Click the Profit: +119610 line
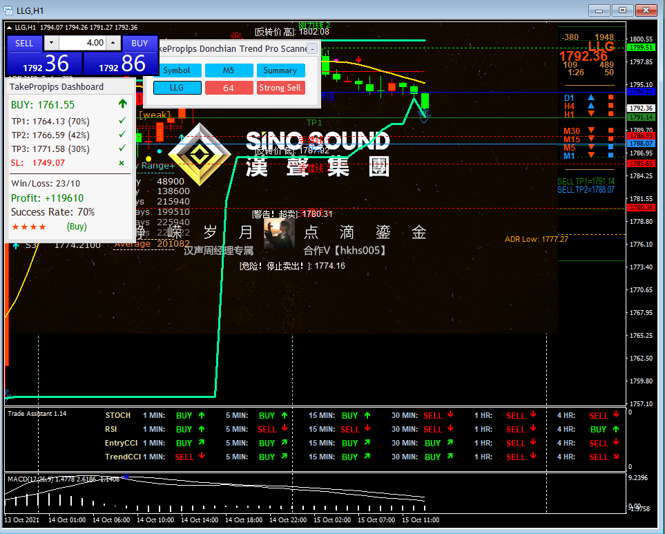This screenshot has height=534, width=665. click(x=47, y=198)
